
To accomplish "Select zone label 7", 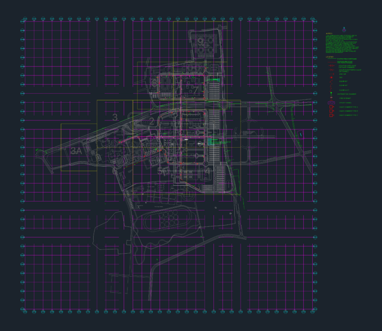I will pyautogui.click(x=196, y=90).
